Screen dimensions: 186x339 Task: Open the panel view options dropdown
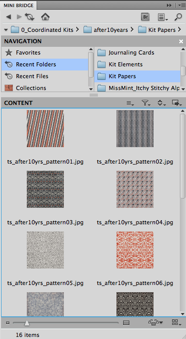point(163,17)
